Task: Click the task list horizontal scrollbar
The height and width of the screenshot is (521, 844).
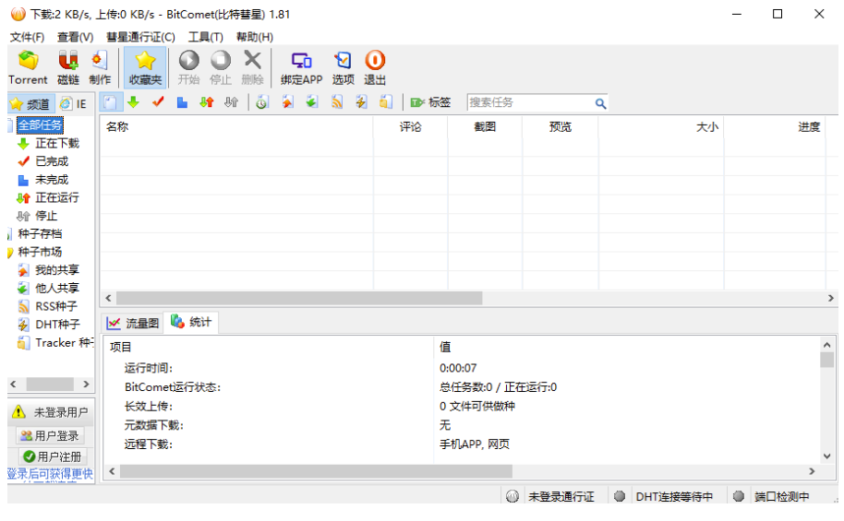Action: point(295,299)
